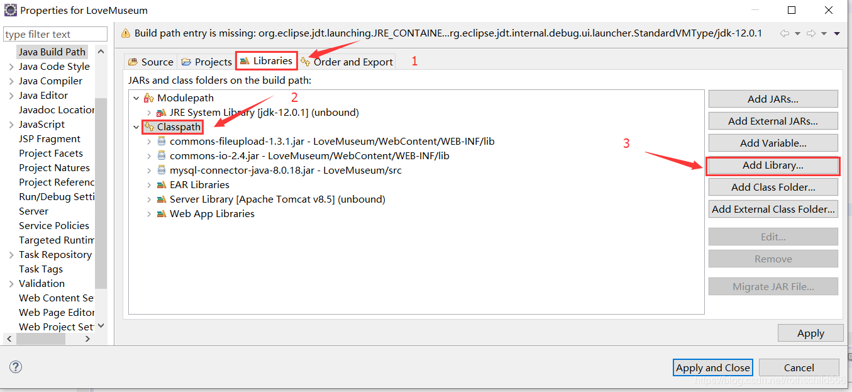This screenshot has width=852, height=392.
Task: Click the back navigation arrow icon
Action: click(x=785, y=33)
